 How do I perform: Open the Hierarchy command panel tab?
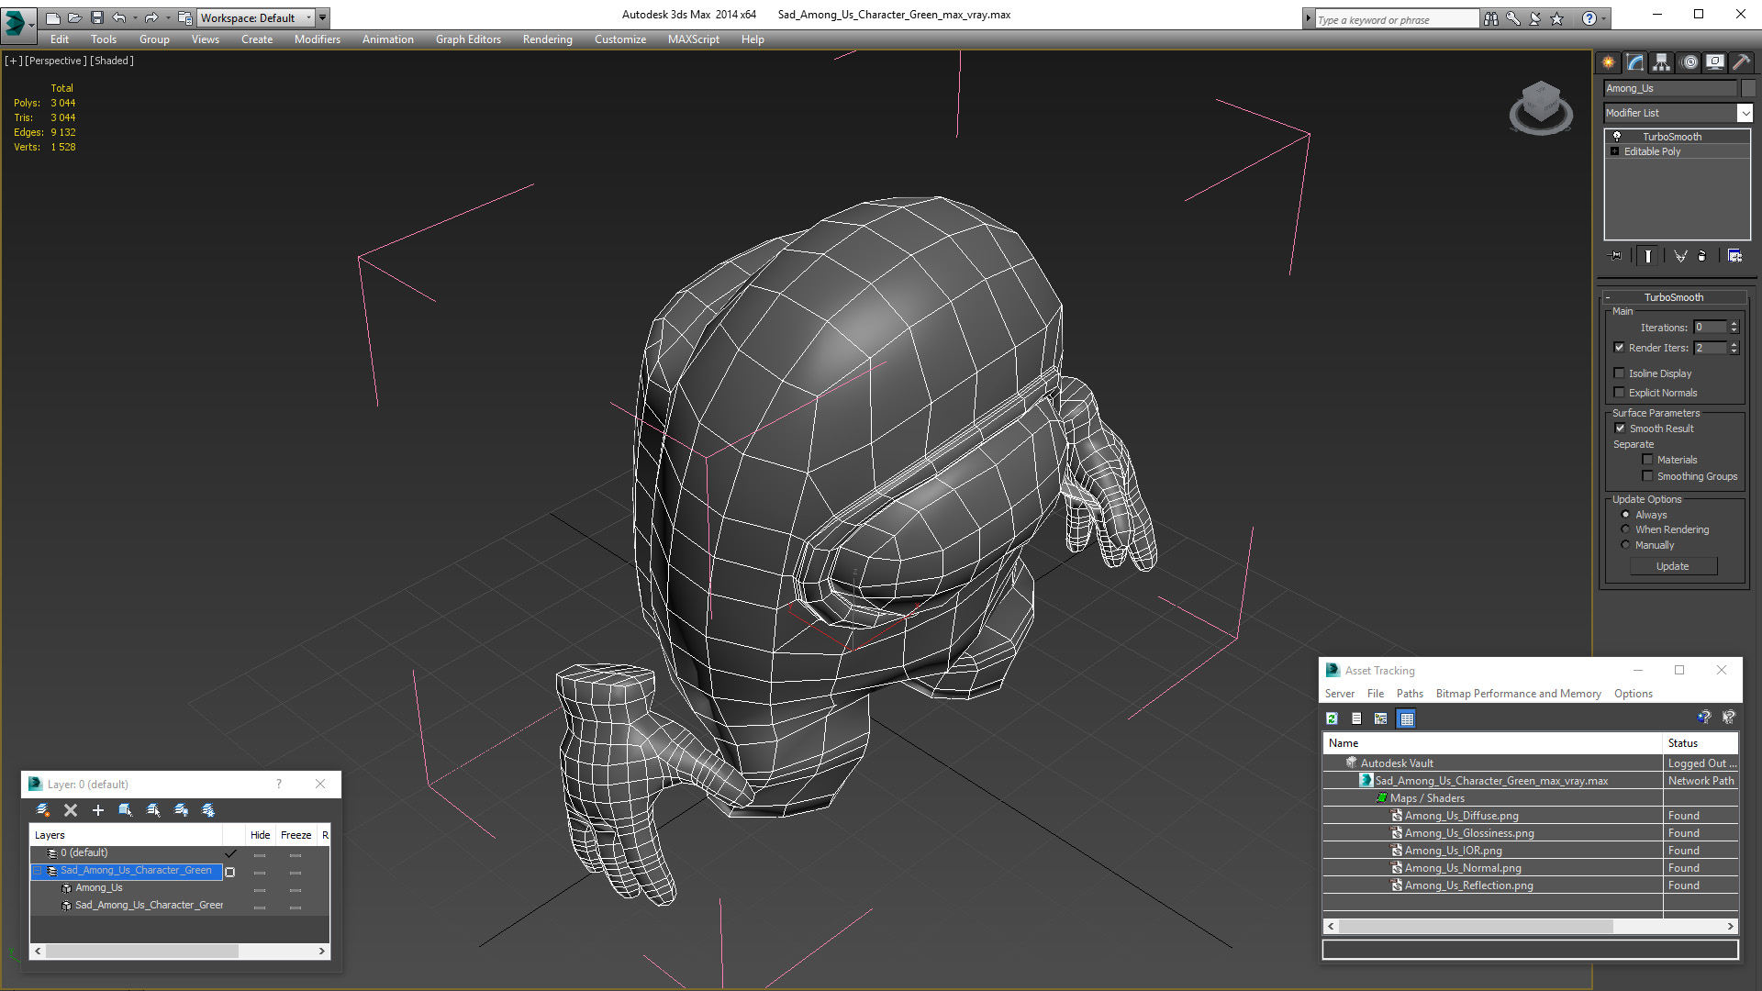1662,62
